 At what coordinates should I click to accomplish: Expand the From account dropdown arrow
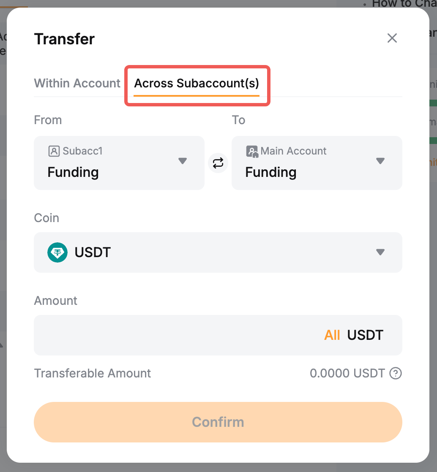(x=183, y=161)
